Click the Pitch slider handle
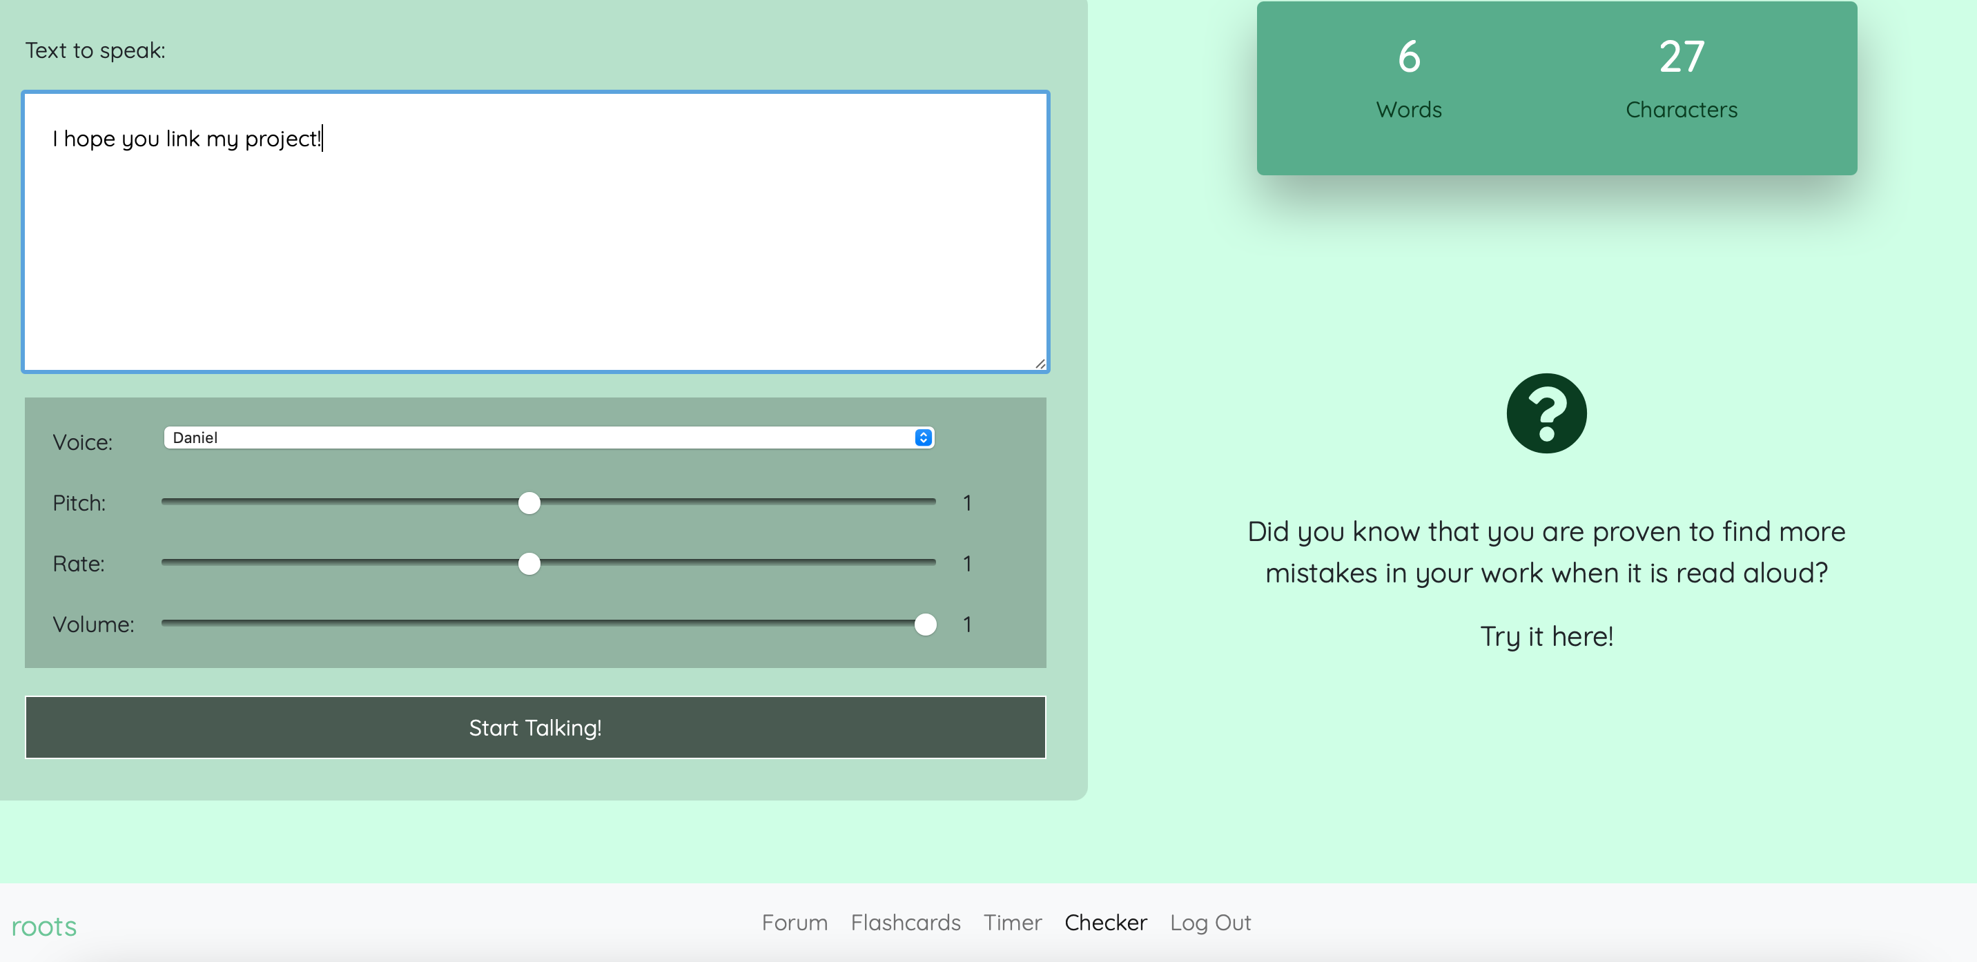This screenshot has width=1977, height=962. (x=529, y=503)
